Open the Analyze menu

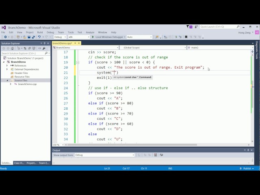tap(90, 32)
